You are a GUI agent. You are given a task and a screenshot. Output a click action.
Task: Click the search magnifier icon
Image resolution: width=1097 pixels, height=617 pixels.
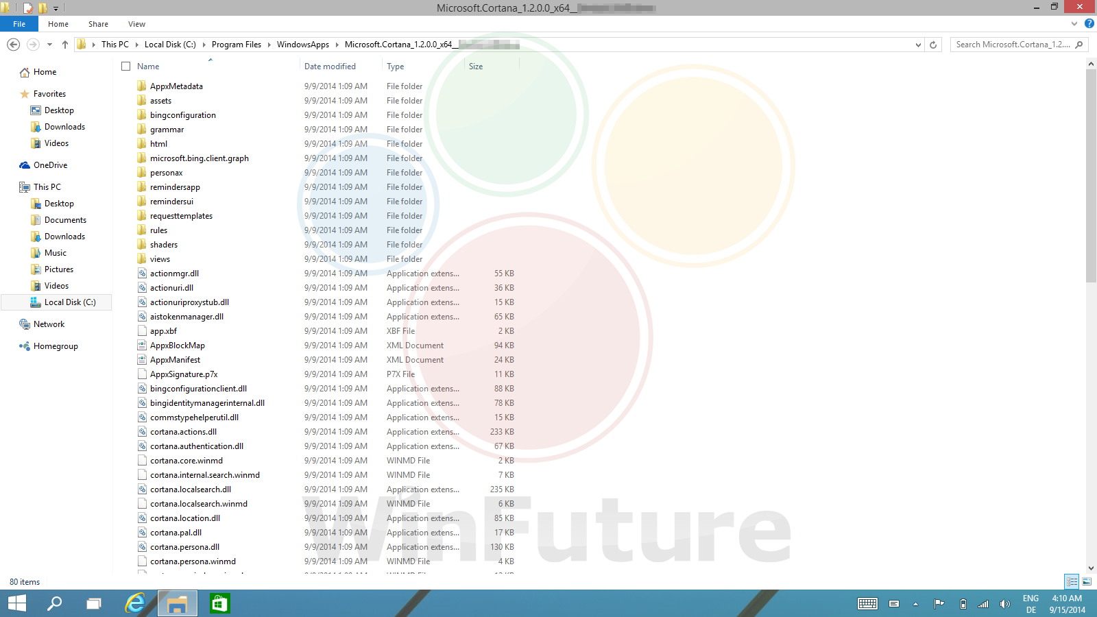tap(1079, 45)
